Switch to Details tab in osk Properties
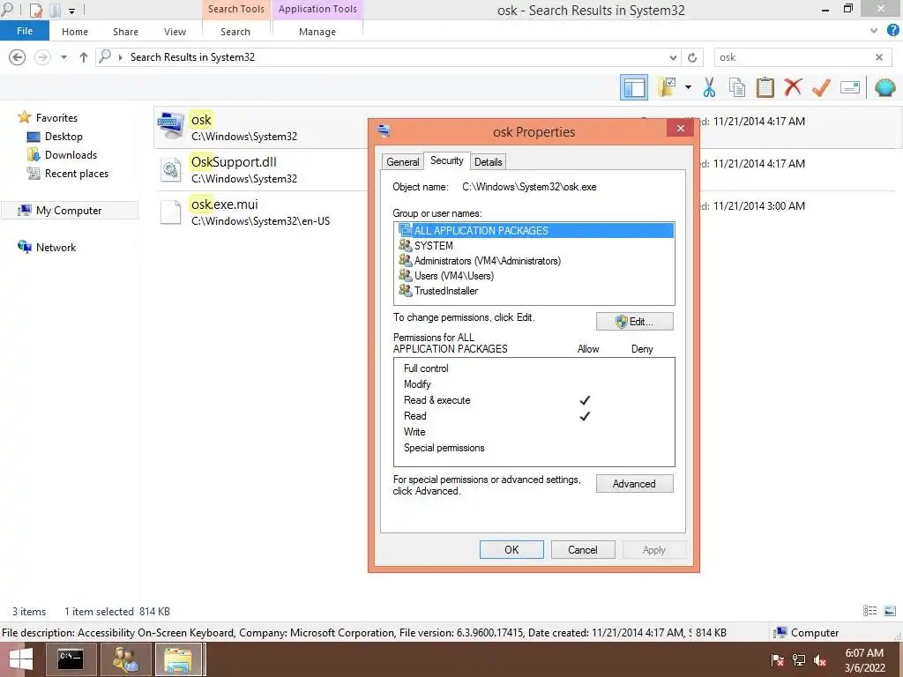Image resolution: width=903 pixels, height=677 pixels. coord(489,162)
